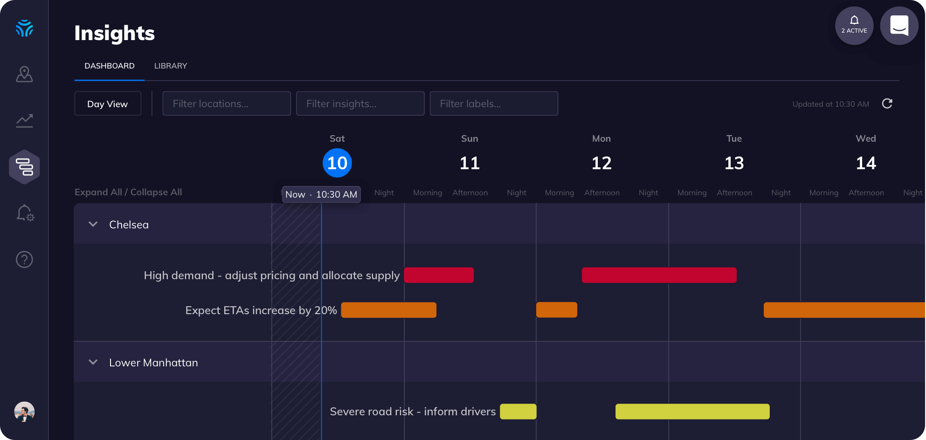Click the Filter locations input field

(x=227, y=103)
